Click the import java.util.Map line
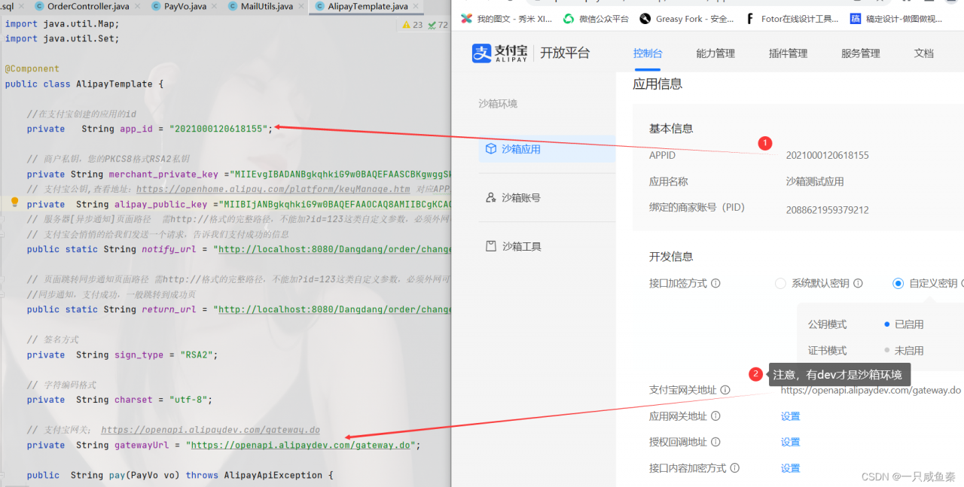 (x=62, y=23)
